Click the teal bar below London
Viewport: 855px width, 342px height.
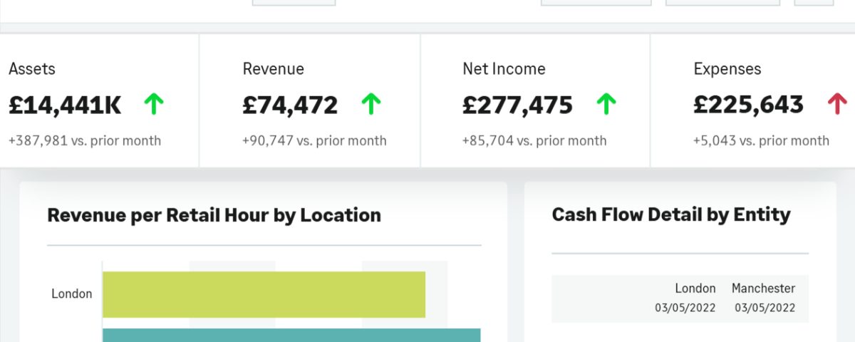coord(291,336)
